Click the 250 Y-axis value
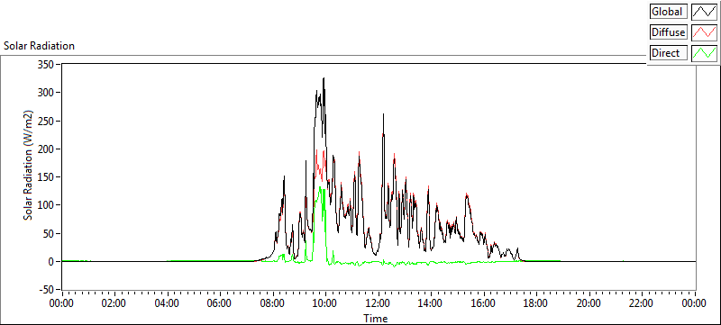721x325 pixels. [47, 121]
